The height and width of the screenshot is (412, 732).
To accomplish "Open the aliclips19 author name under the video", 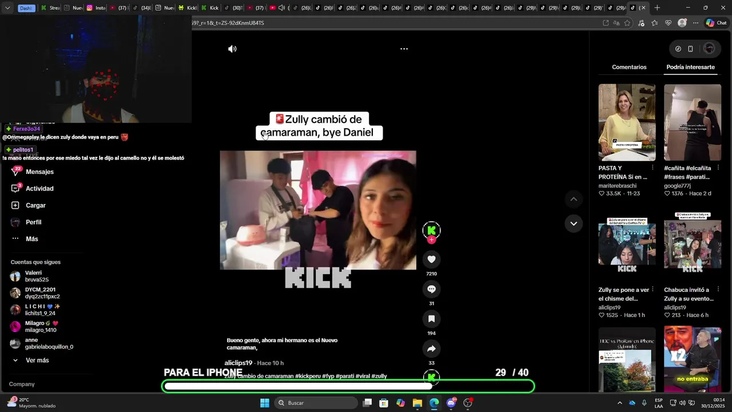I will (x=238, y=363).
